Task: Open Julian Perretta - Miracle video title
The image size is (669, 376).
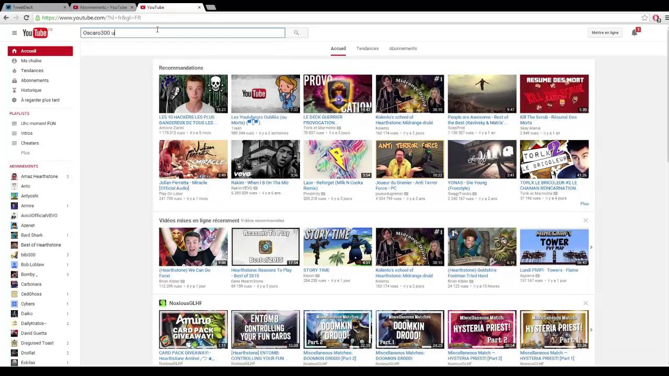Action: click(x=183, y=185)
